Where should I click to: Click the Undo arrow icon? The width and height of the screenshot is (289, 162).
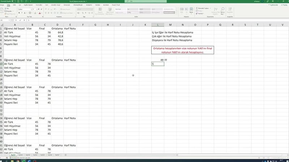[x=22, y=1]
